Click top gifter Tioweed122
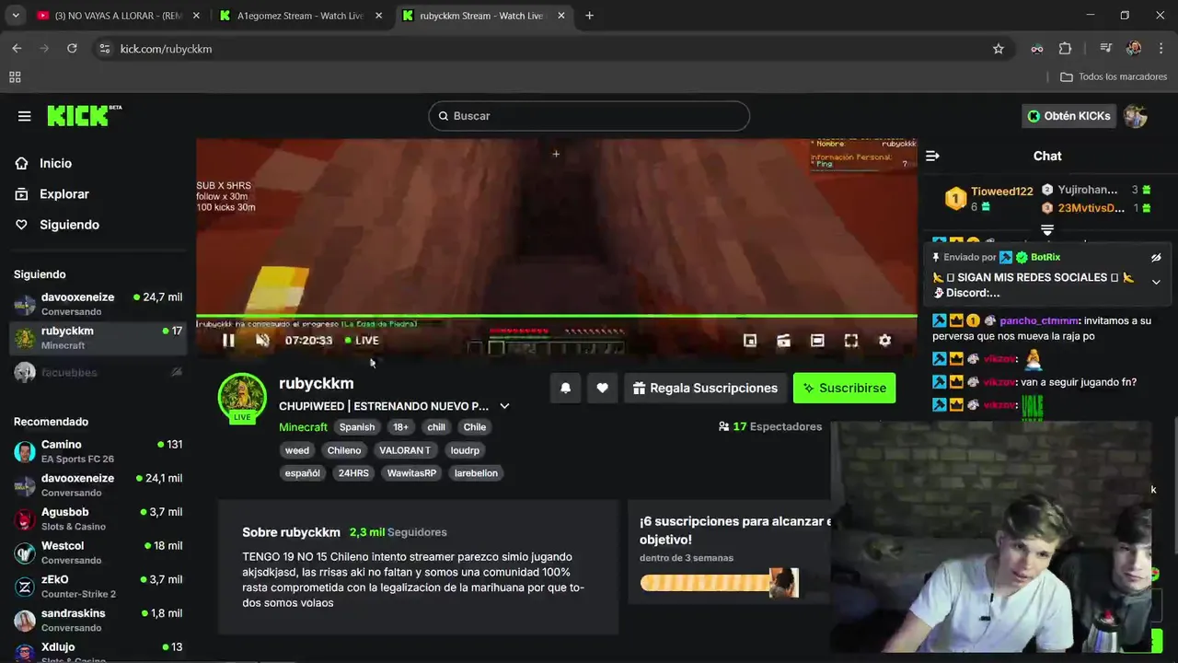 pyautogui.click(x=1002, y=192)
